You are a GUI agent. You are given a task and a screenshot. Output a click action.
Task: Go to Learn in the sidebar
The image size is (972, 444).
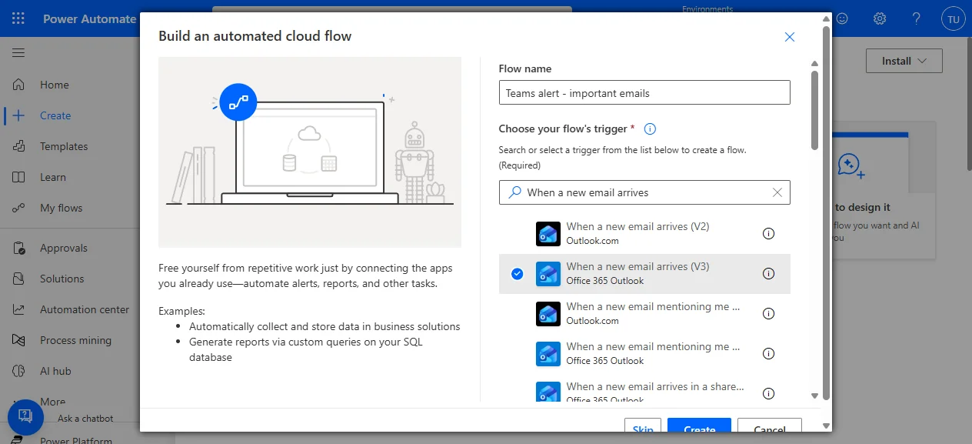(53, 177)
